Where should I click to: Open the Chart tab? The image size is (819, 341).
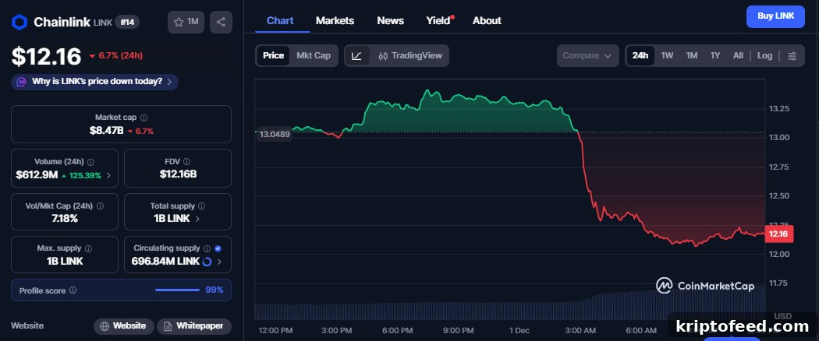click(x=280, y=21)
